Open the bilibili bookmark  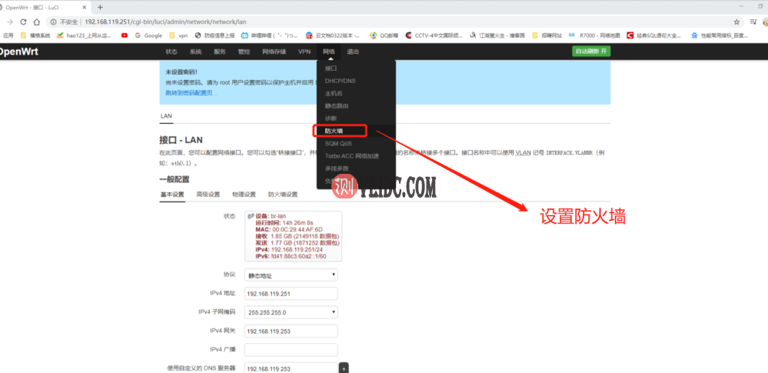269,35
